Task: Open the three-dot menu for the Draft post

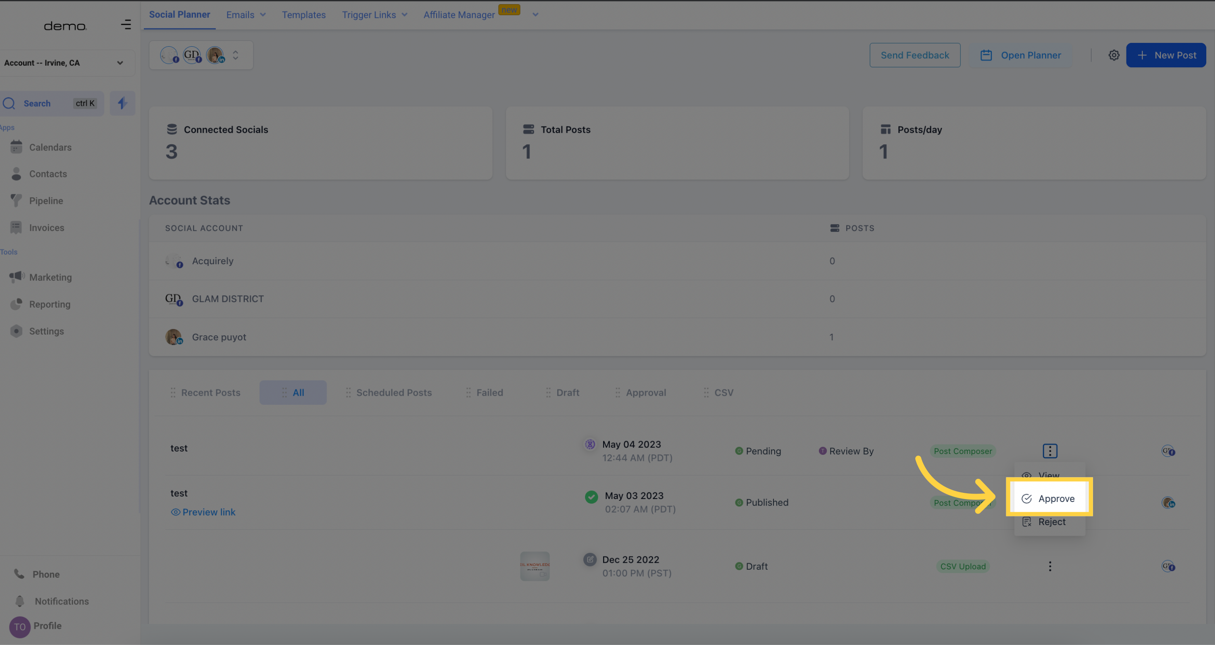Action: (x=1050, y=566)
